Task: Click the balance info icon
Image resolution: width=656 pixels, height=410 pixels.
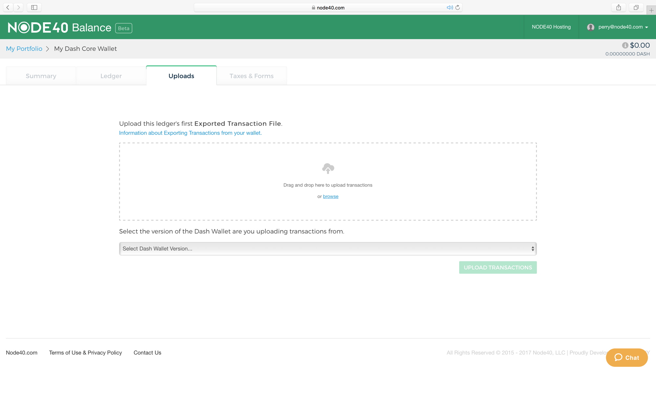Action: pyautogui.click(x=625, y=45)
